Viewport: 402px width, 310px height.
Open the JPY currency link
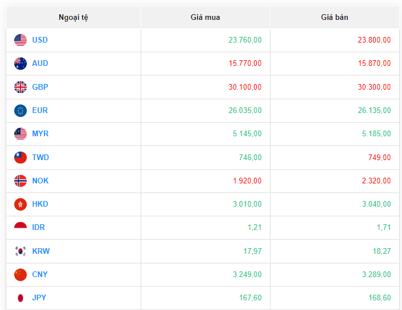point(39,298)
